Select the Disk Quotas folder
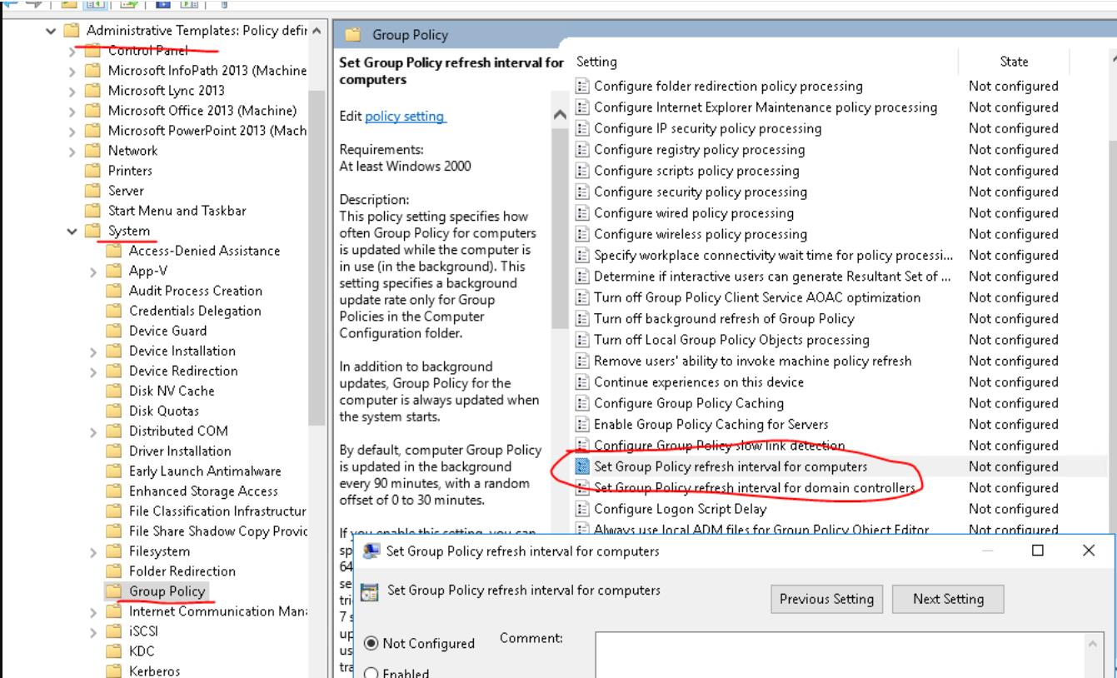 point(164,411)
